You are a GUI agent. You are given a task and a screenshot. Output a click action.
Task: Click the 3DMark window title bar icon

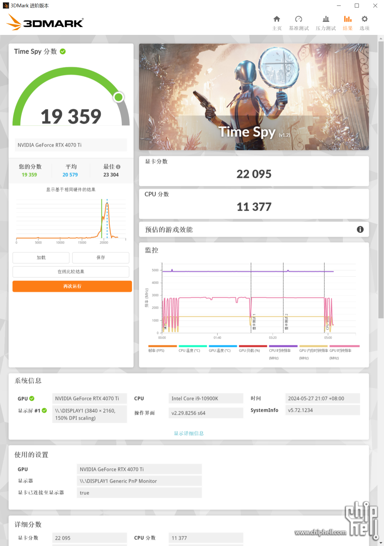click(x=6, y=5)
